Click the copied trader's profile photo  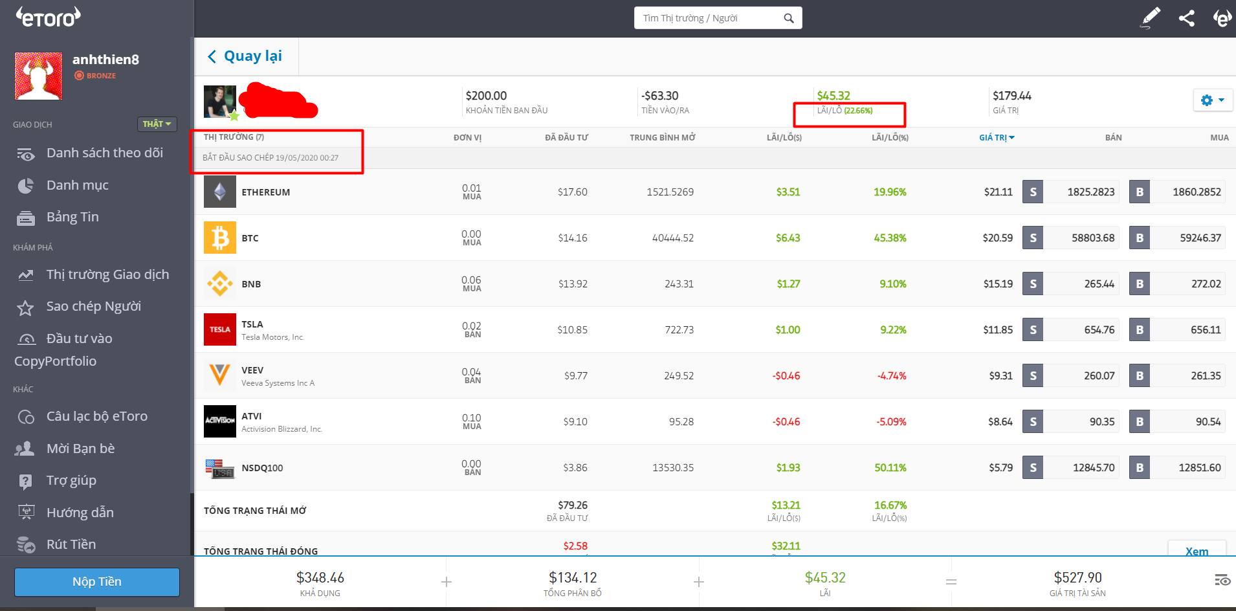[219, 102]
